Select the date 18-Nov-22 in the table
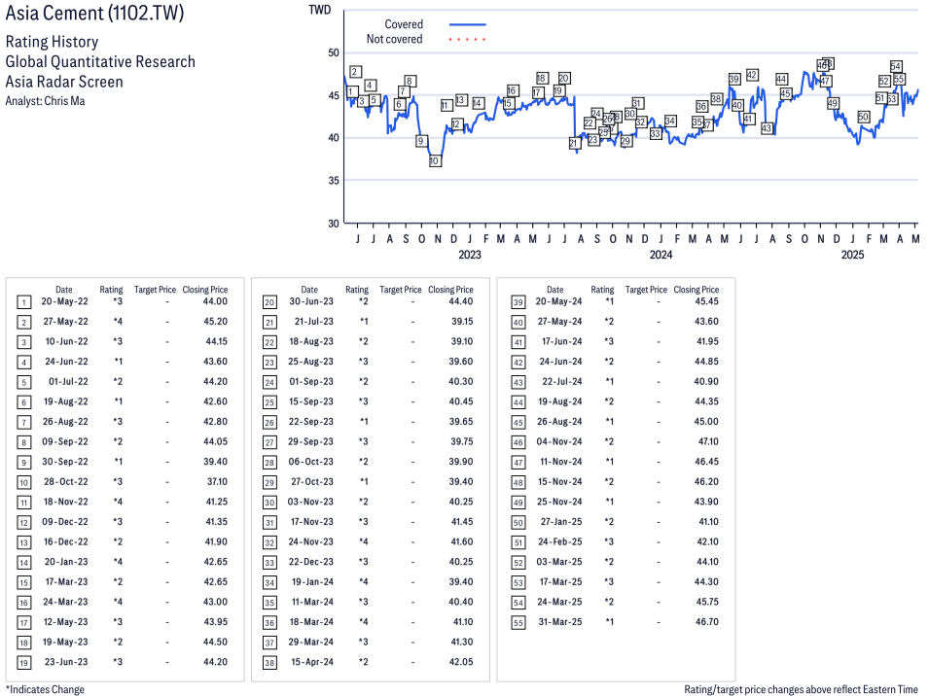Image resolution: width=929 pixels, height=696 pixels. point(66,502)
